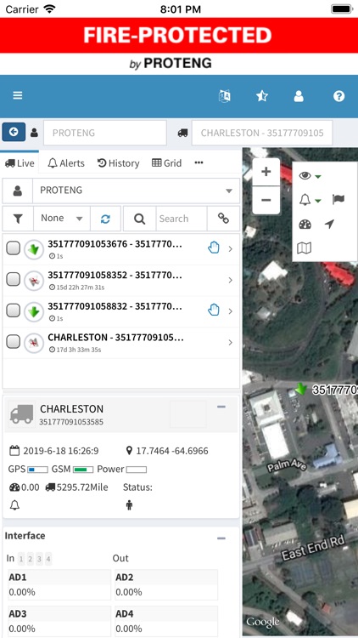Click the Power level bar
Screen dimensions: 358x638
point(137,470)
